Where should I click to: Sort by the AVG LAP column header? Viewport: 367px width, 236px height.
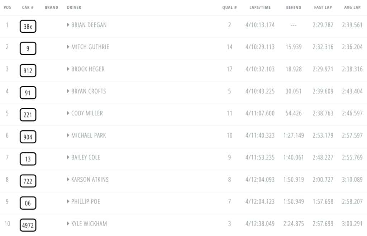pyautogui.click(x=352, y=7)
